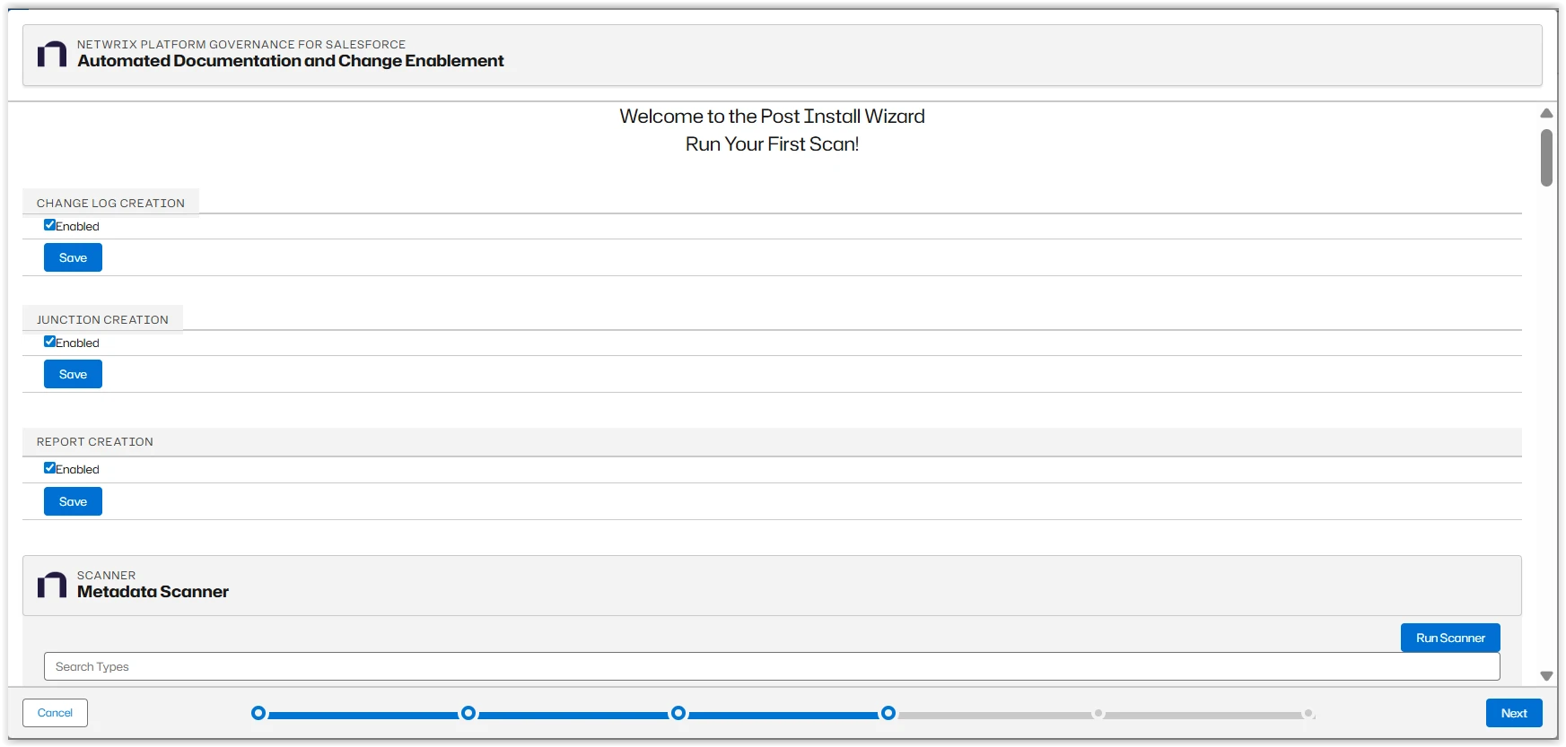Click the Netwrix logo in top header
The height and width of the screenshot is (747, 1566).
click(x=52, y=54)
